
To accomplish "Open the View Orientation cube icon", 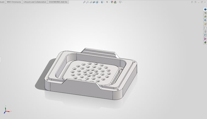I will point(97,2).
